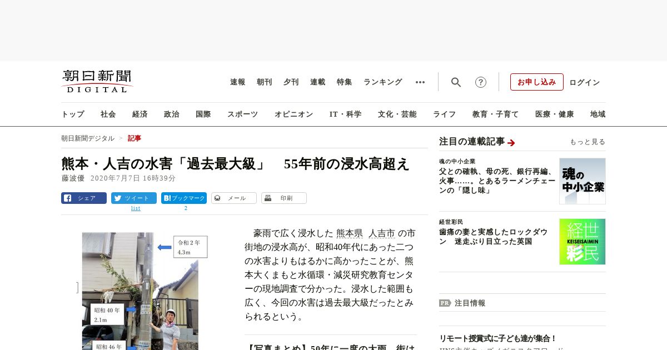Click the お申し込み signup button

click(x=537, y=82)
